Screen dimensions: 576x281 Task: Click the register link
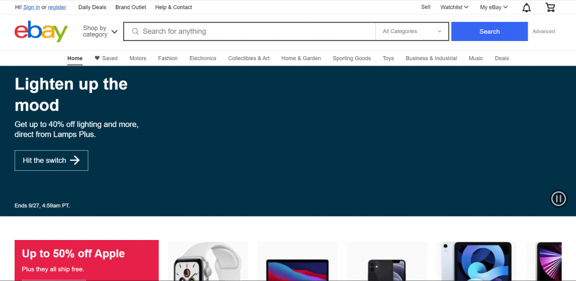pos(57,7)
